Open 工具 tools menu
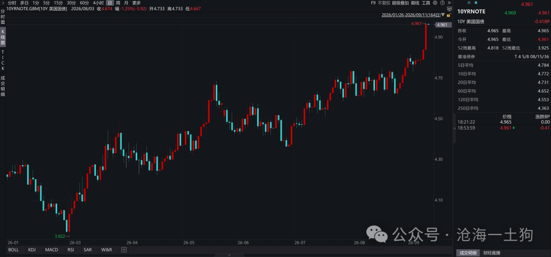This screenshot has height=257, width=551. (426, 3)
